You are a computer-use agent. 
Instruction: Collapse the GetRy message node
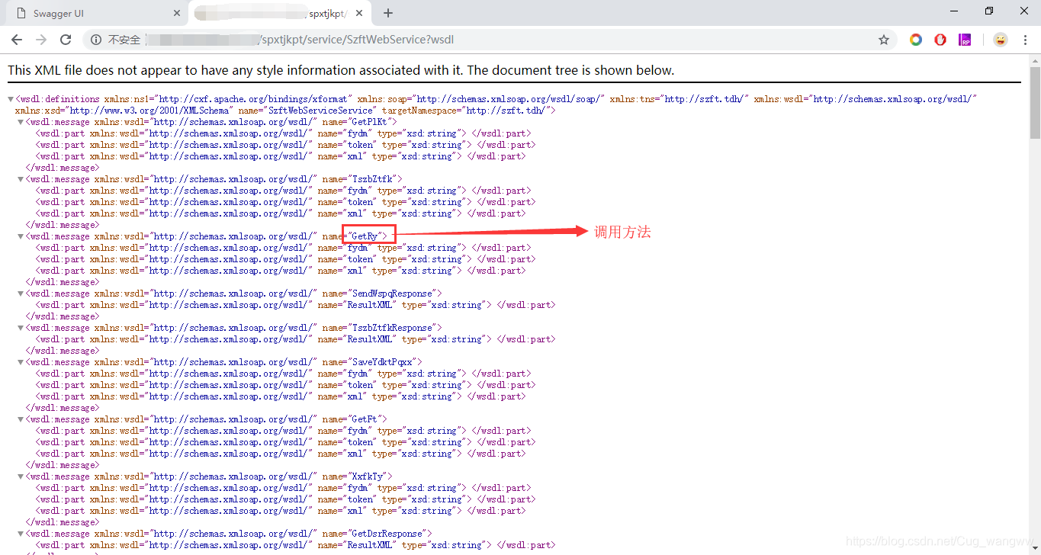click(x=21, y=236)
